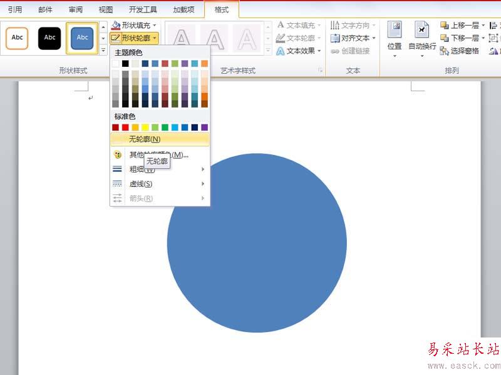Click the More Outline Colors palette icon

click(117, 155)
